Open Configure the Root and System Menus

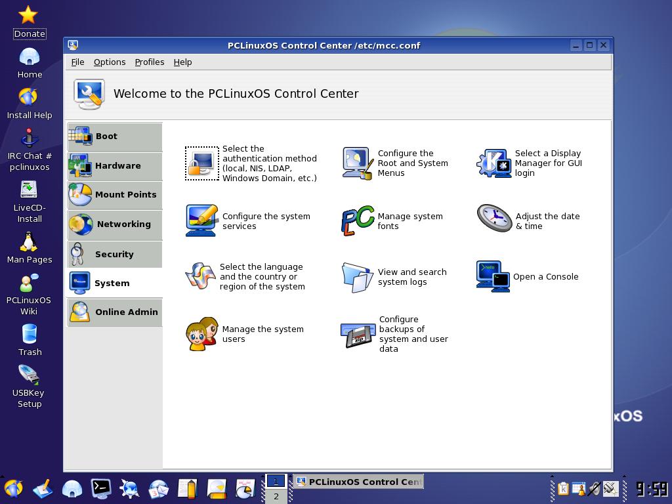click(395, 163)
